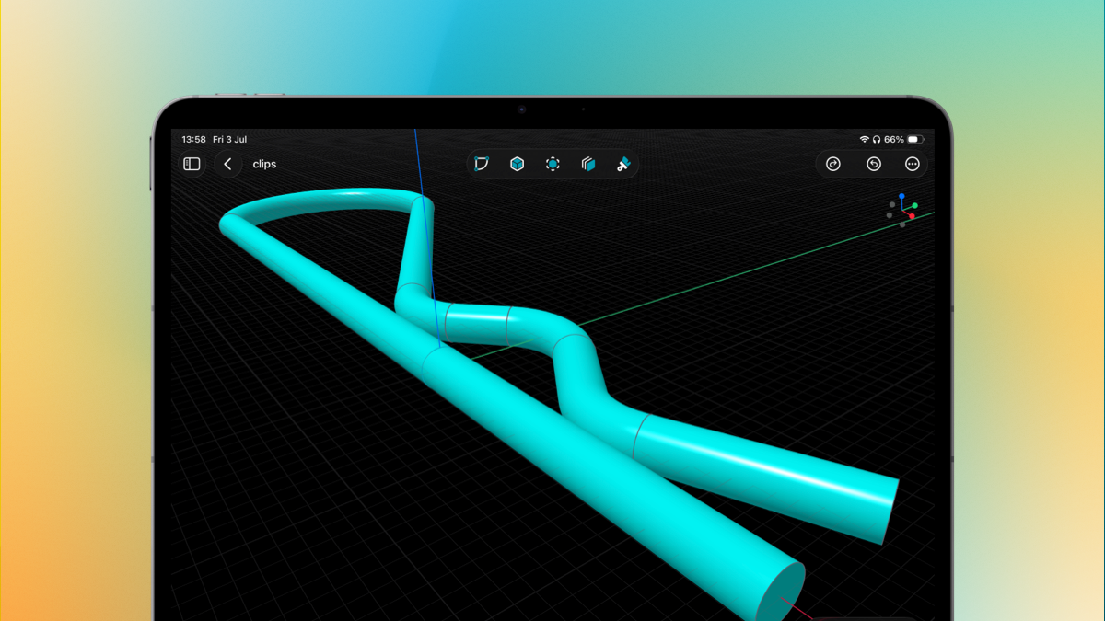Image resolution: width=1105 pixels, height=621 pixels.
Task: Open the Transform tool with dashed circle
Action: (x=552, y=164)
